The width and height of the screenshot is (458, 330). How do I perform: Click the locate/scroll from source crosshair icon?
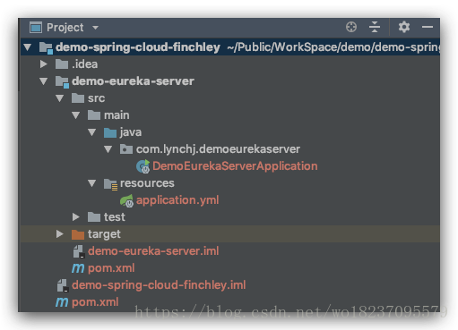coord(351,27)
